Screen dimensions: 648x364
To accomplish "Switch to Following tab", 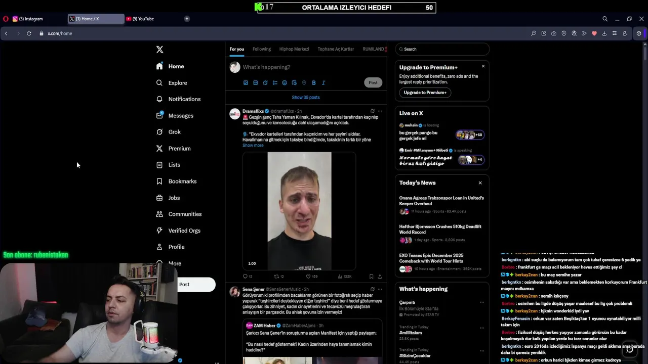I will pos(262,49).
